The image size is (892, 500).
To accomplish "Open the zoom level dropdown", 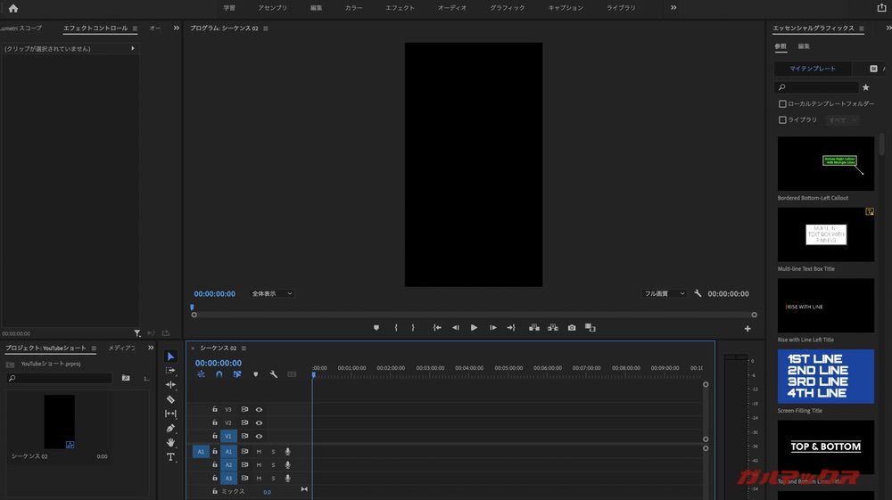I will 272,294.
